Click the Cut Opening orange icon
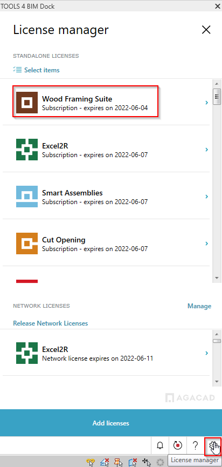Image resolution: width=222 pixels, height=467 pixels. click(27, 243)
